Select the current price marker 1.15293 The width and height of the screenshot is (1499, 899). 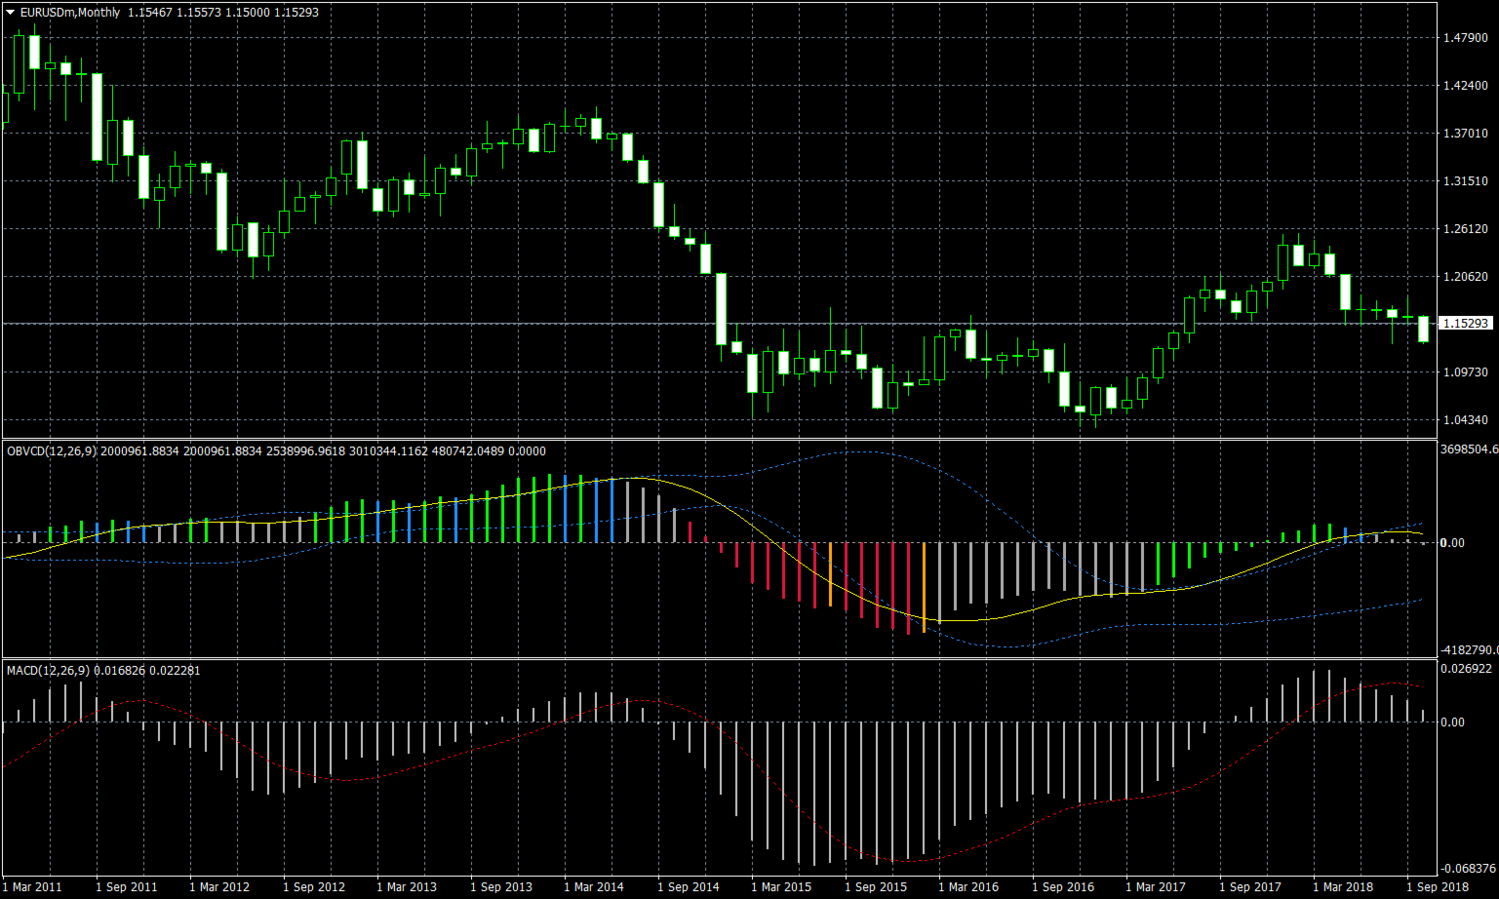(x=1466, y=323)
